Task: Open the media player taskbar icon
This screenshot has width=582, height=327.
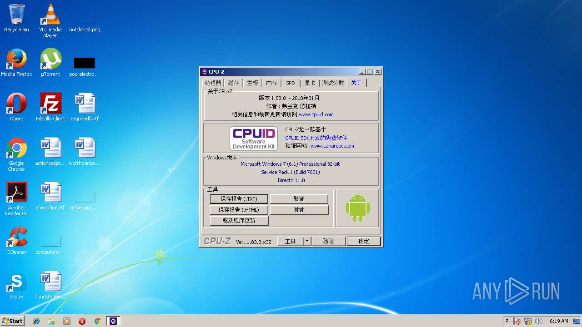Action: coord(67,321)
